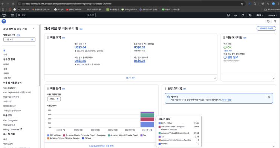Screen dimensions: 280x148
Task: Click the Tax legend swatch
Action: point(141,135)
